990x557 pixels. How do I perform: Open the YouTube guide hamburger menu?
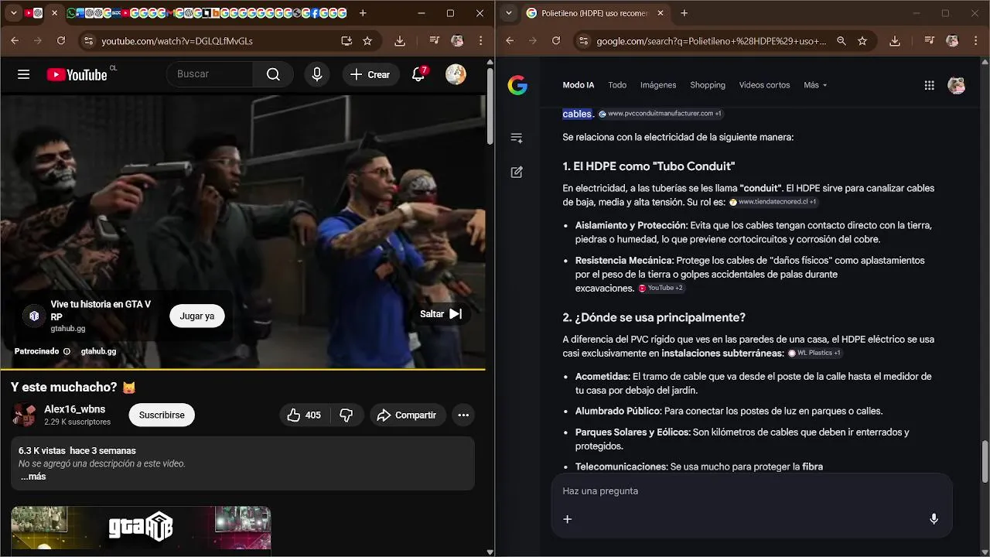(x=23, y=74)
